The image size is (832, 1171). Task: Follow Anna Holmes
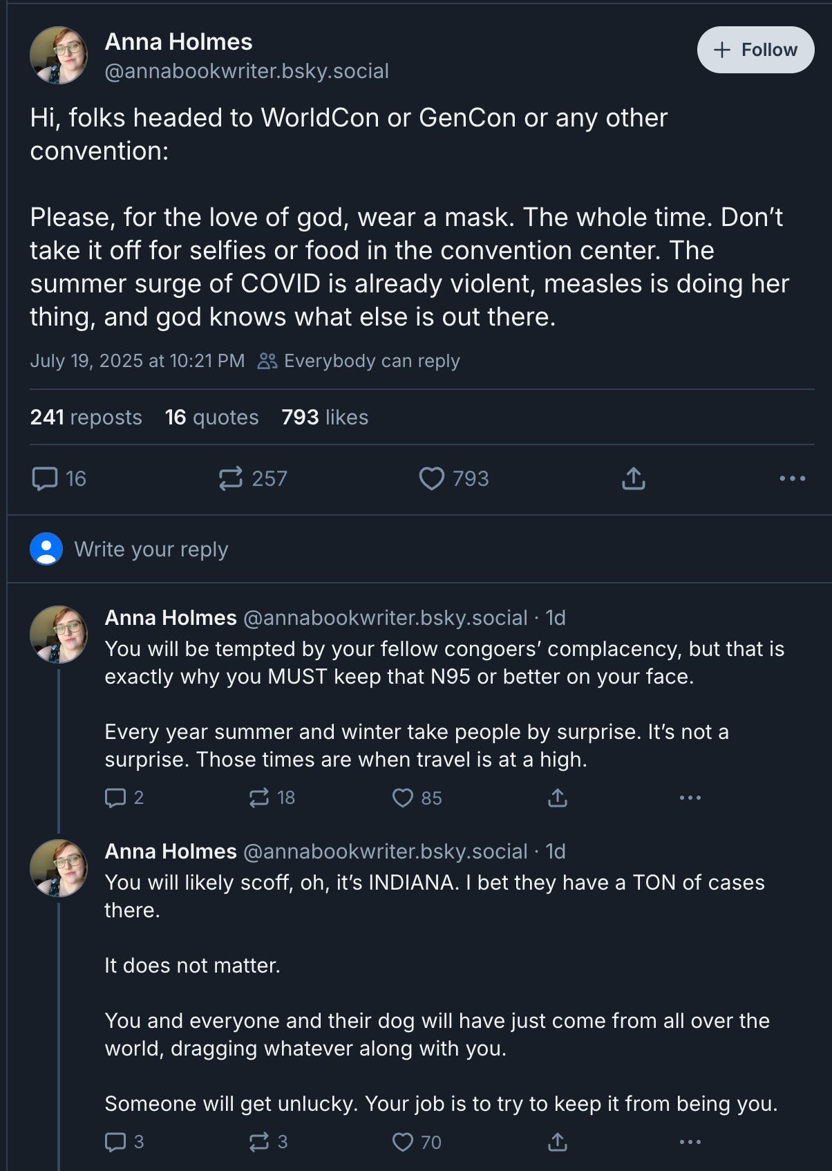coord(755,50)
